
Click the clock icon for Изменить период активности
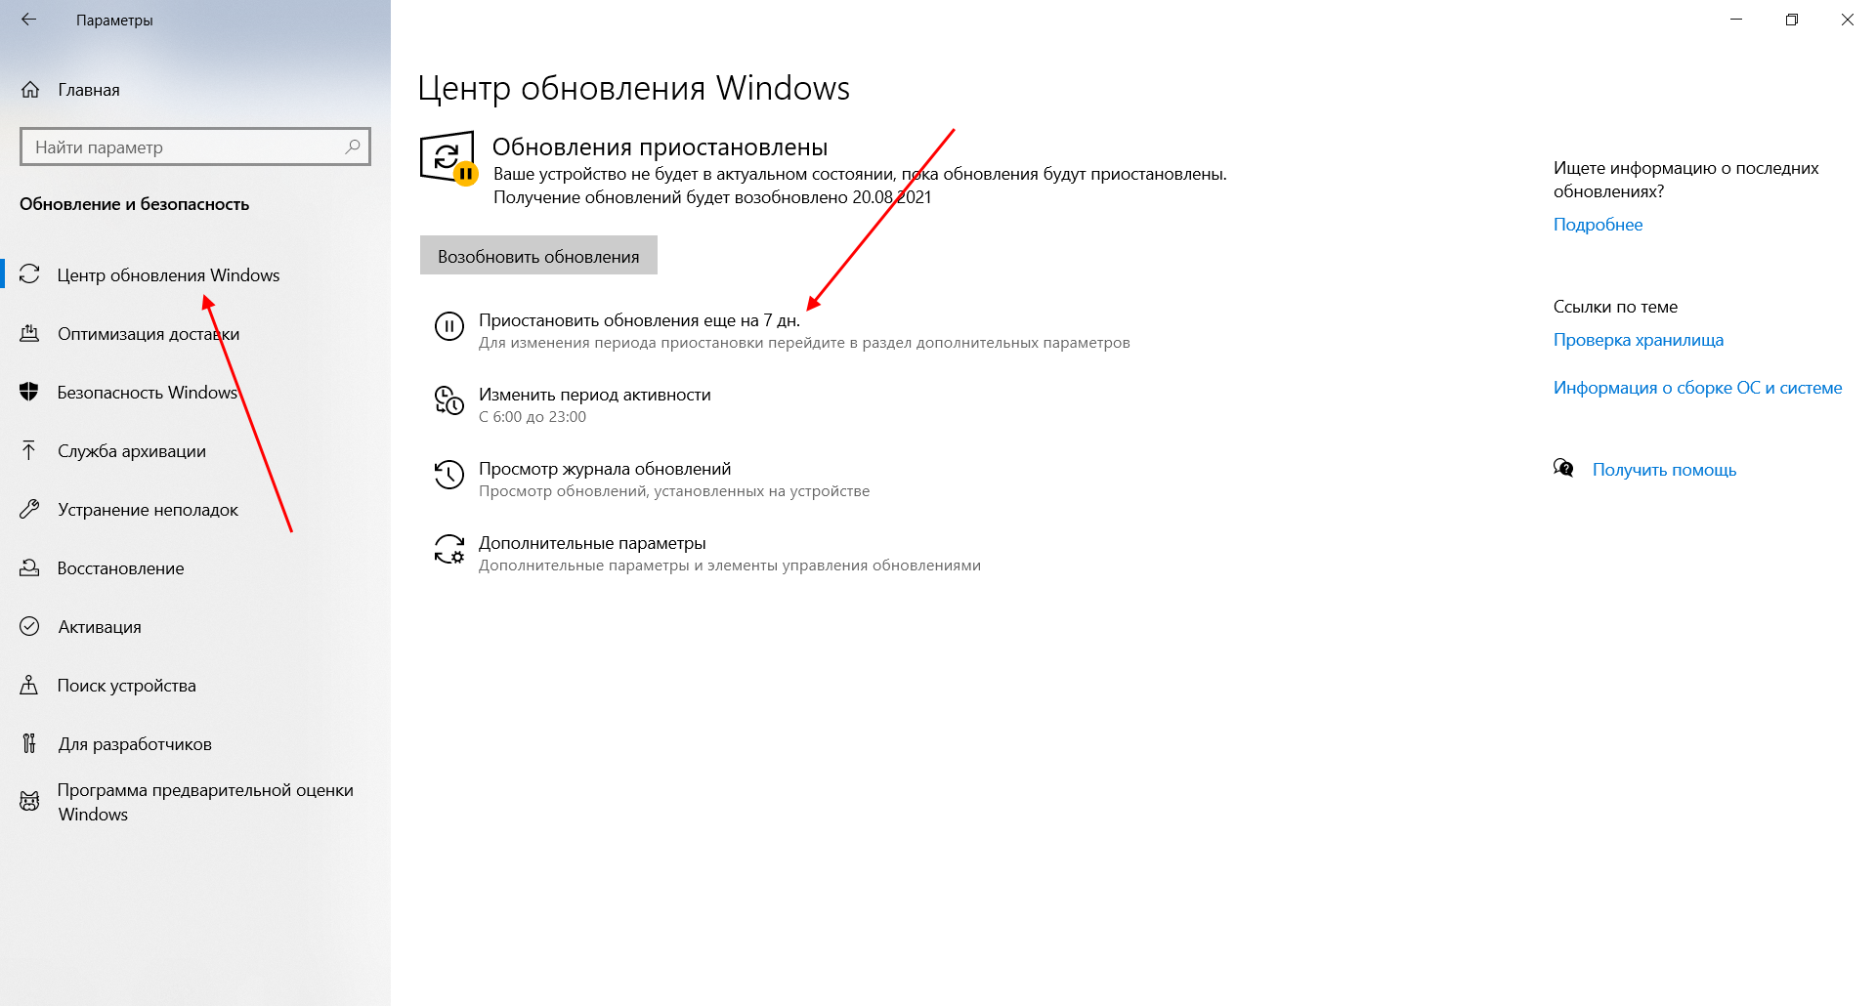[448, 400]
